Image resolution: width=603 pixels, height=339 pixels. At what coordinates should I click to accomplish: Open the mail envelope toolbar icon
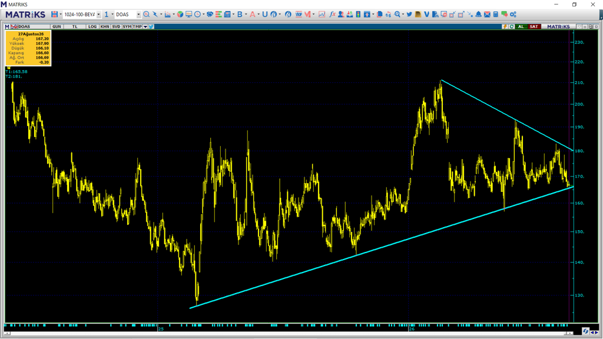(487, 14)
